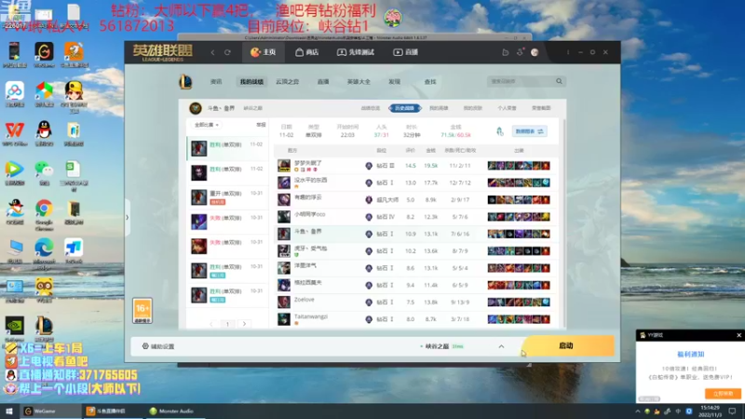Click the champion portrait in the 虎牙、受气包 row
This screenshot has height=419, width=745.
[284, 250]
